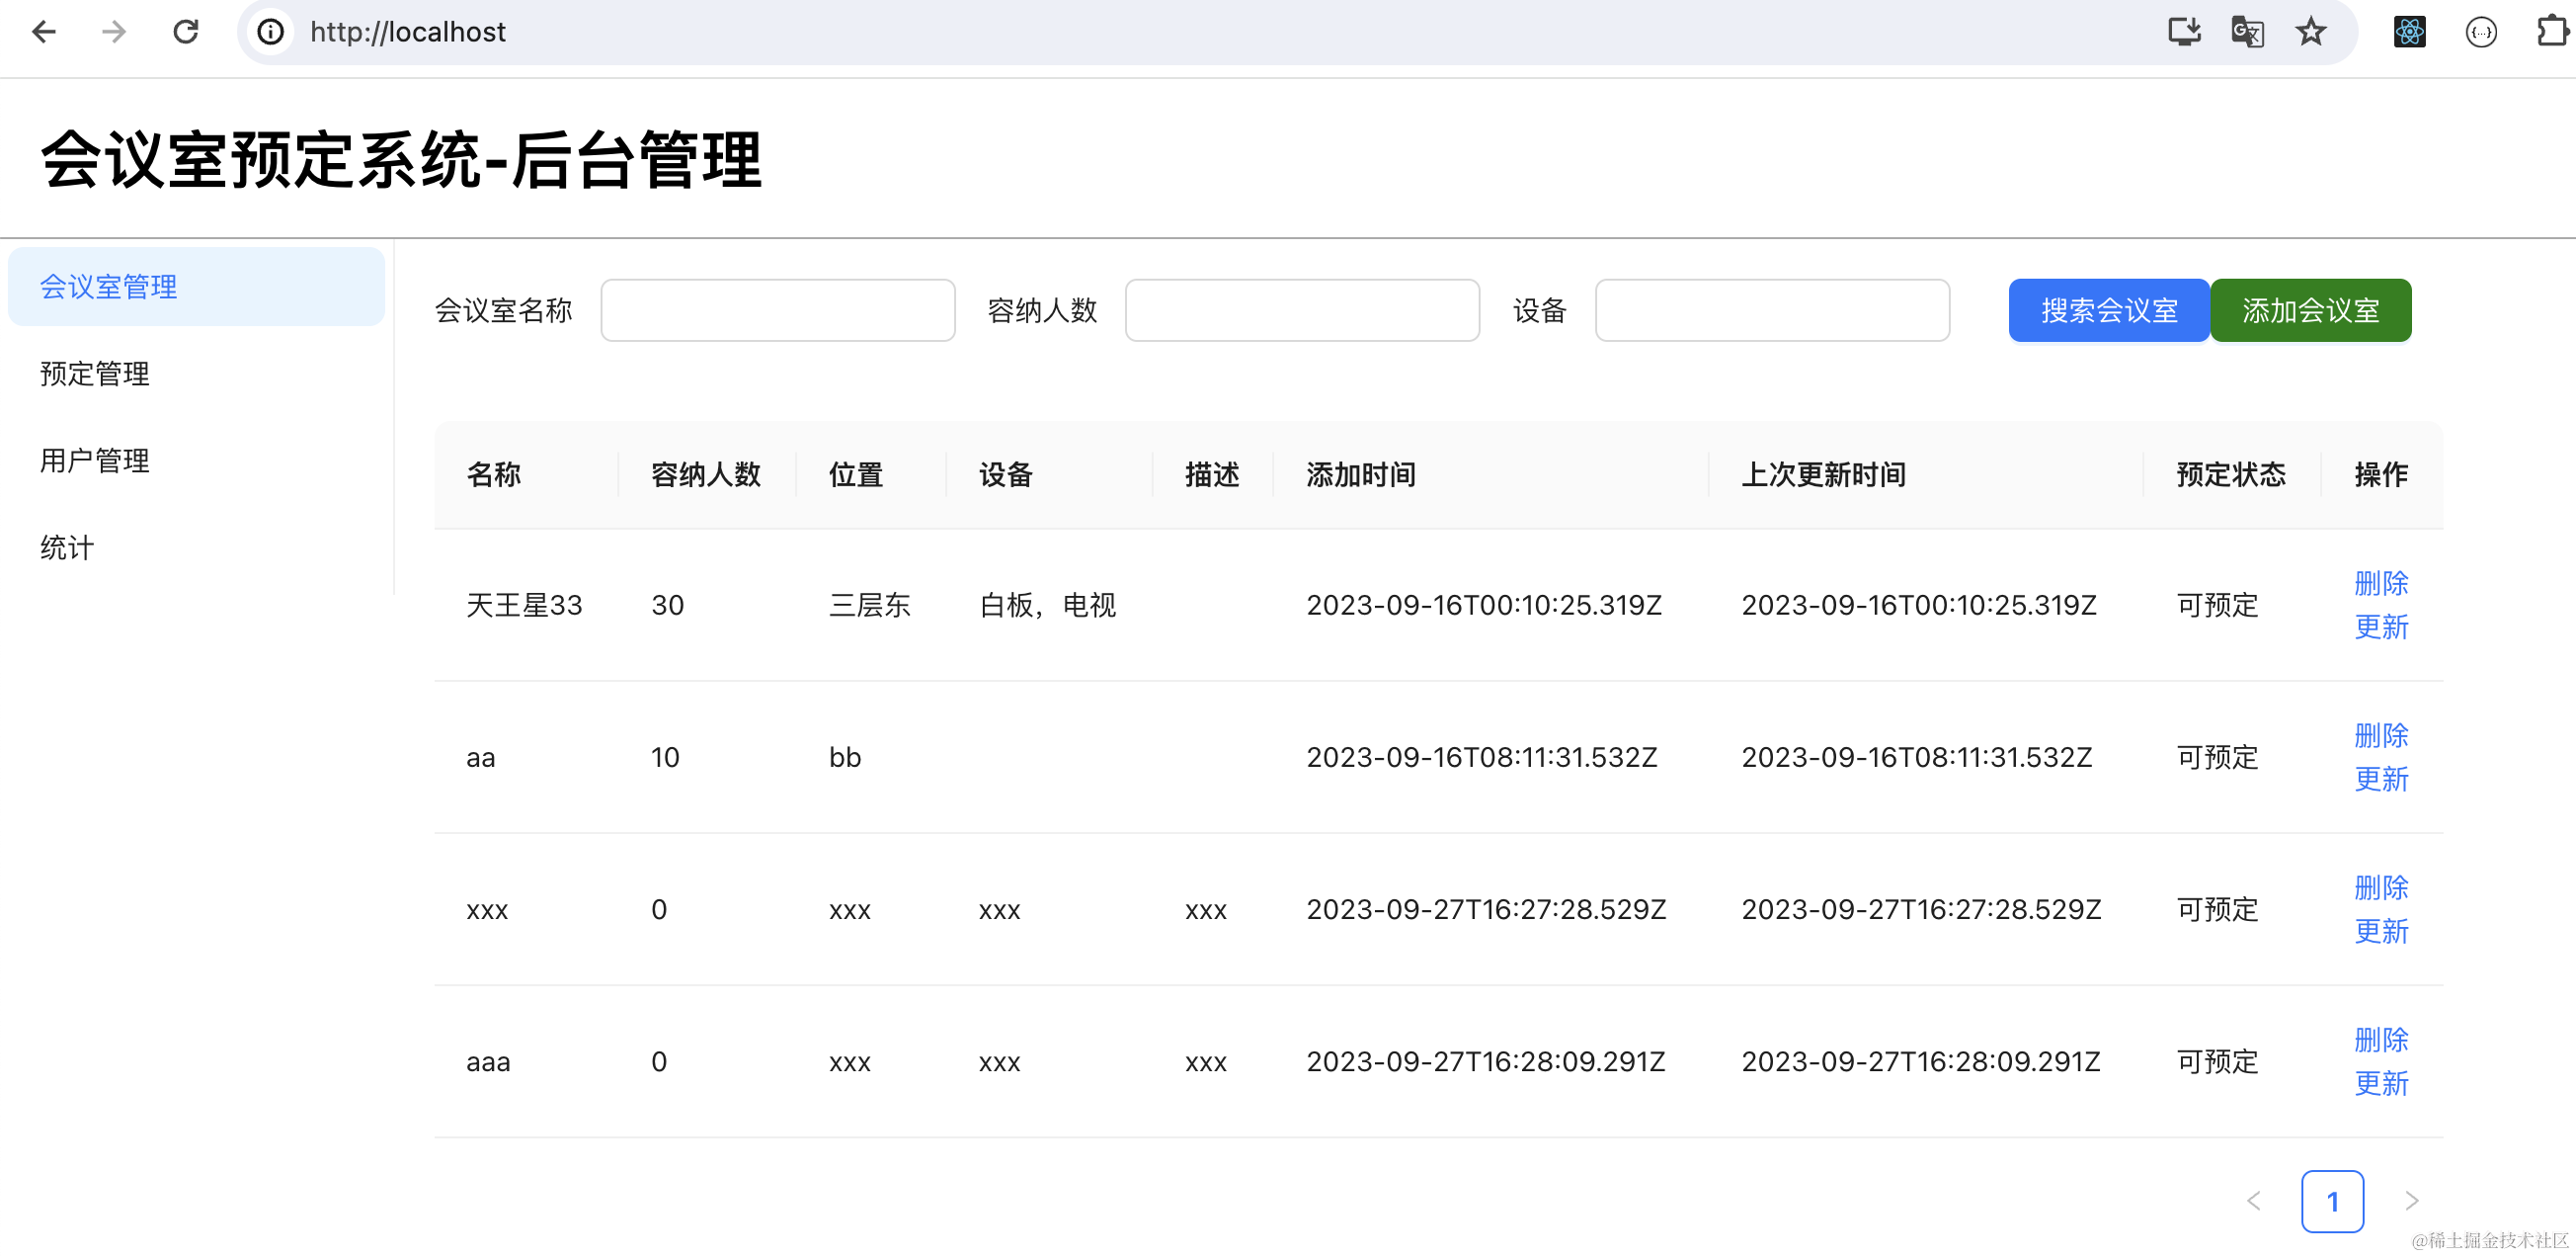Click 删除 for the 天王星33 row
Viewport: 2576px width, 1257px height.
click(x=2380, y=582)
